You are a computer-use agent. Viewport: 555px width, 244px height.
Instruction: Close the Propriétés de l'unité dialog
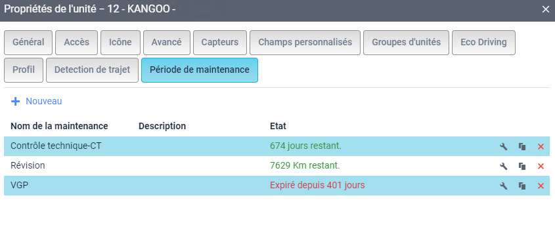pos(545,9)
